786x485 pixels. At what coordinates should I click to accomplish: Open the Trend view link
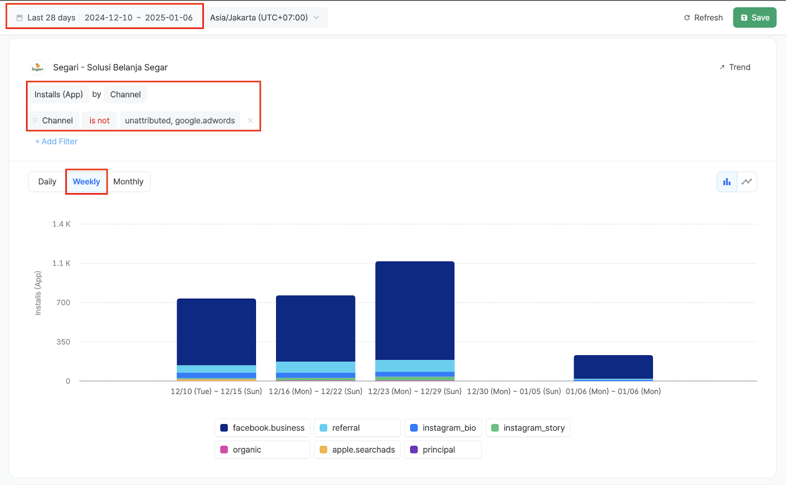click(735, 67)
